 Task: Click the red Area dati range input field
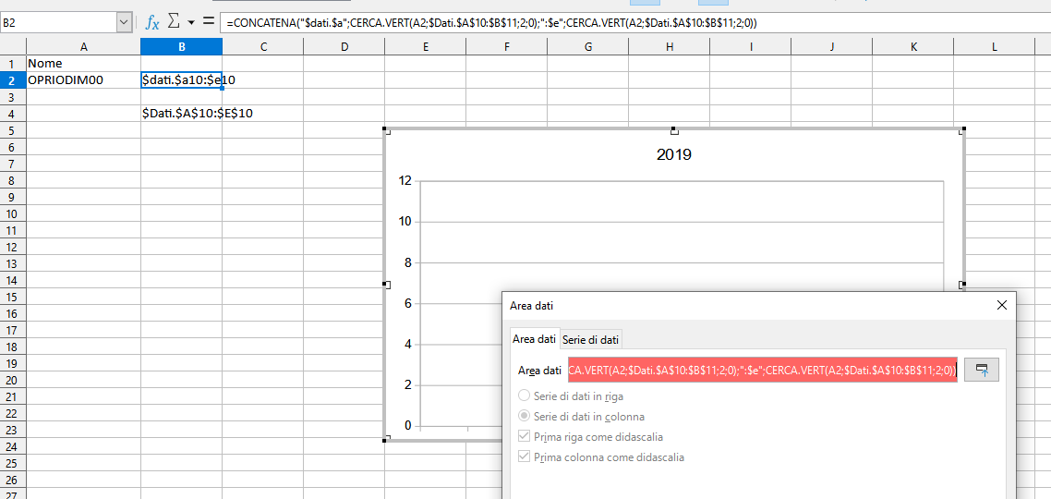(x=763, y=370)
